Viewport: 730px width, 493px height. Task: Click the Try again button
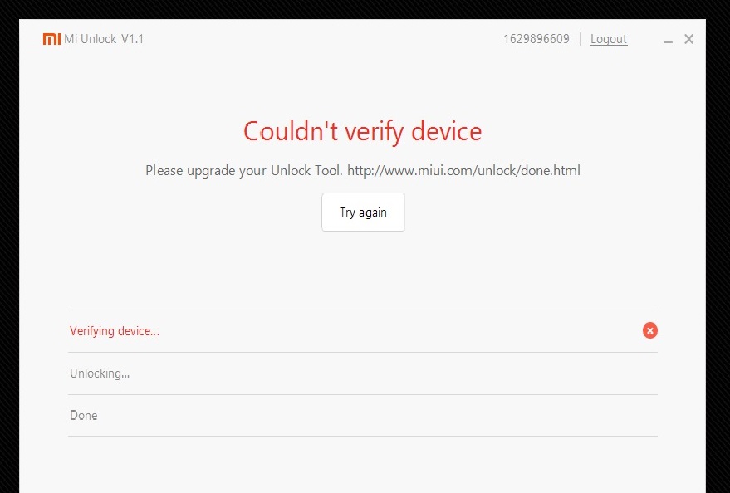363,212
